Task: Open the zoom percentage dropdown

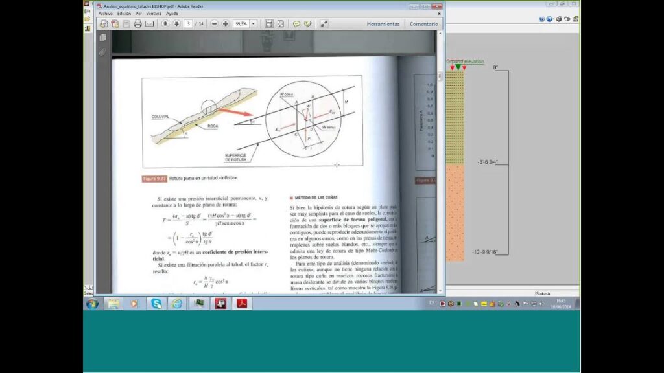Action: point(254,24)
